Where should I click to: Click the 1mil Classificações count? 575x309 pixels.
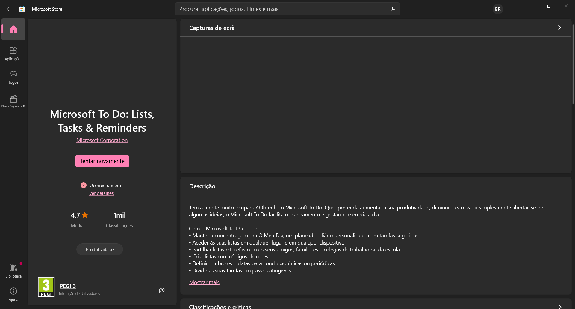119,219
